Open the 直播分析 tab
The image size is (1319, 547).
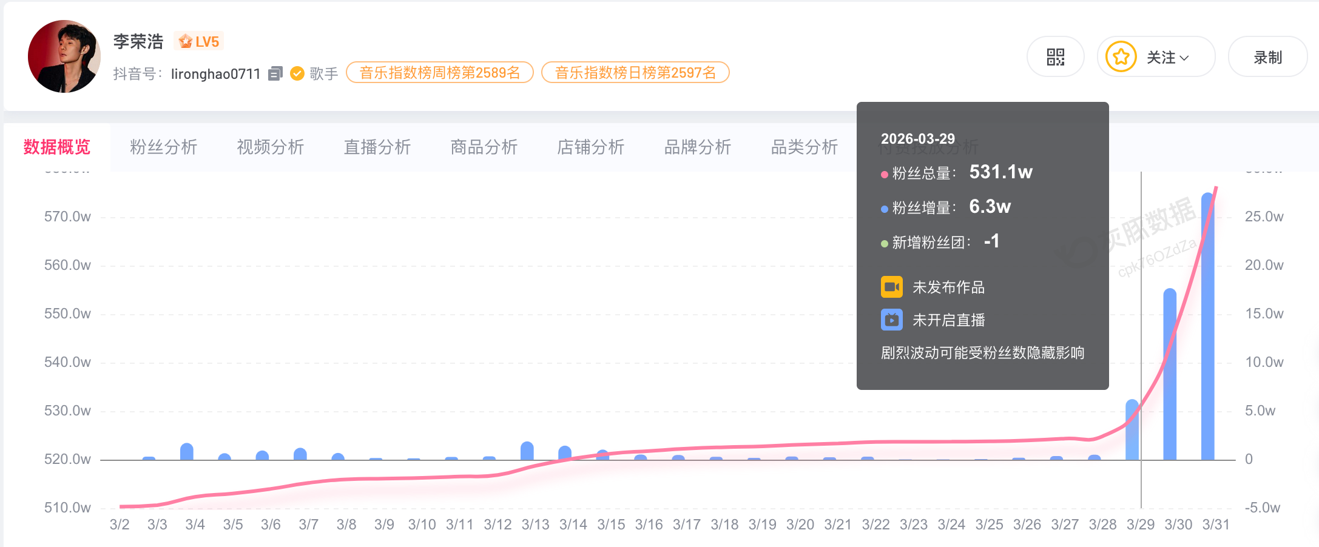[377, 147]
